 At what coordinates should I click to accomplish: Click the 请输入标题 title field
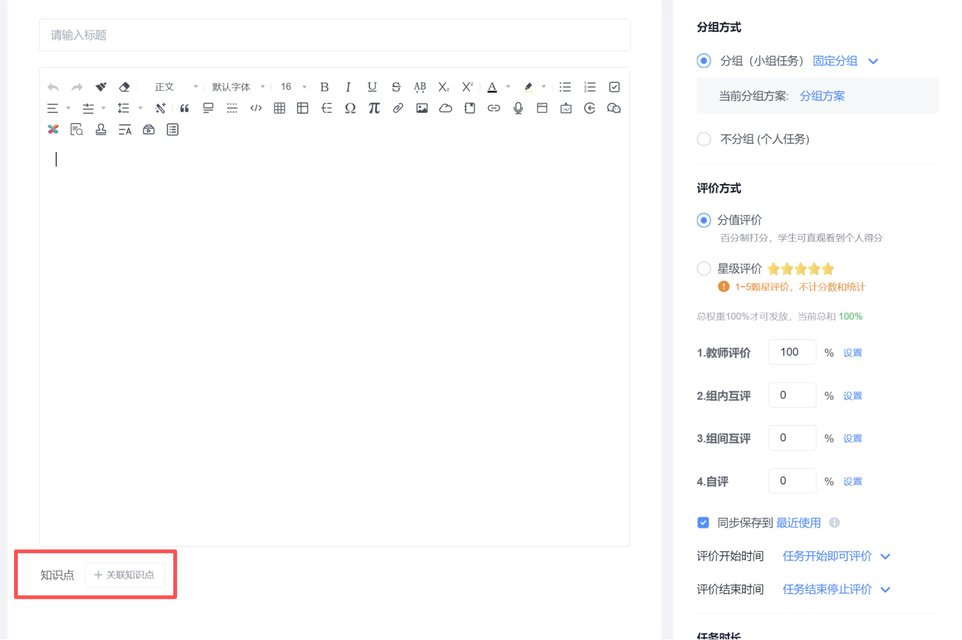(x=335, y=35)
